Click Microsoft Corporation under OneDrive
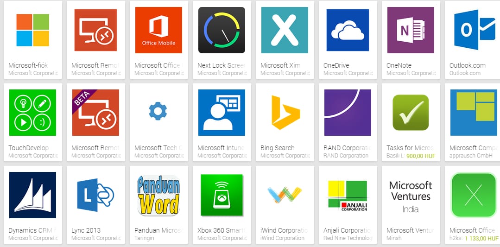Viewport: 500px width, 247px height. 348,73
